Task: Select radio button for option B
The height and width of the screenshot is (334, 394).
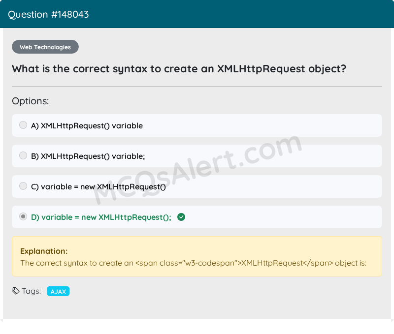Action: point(23,155)
